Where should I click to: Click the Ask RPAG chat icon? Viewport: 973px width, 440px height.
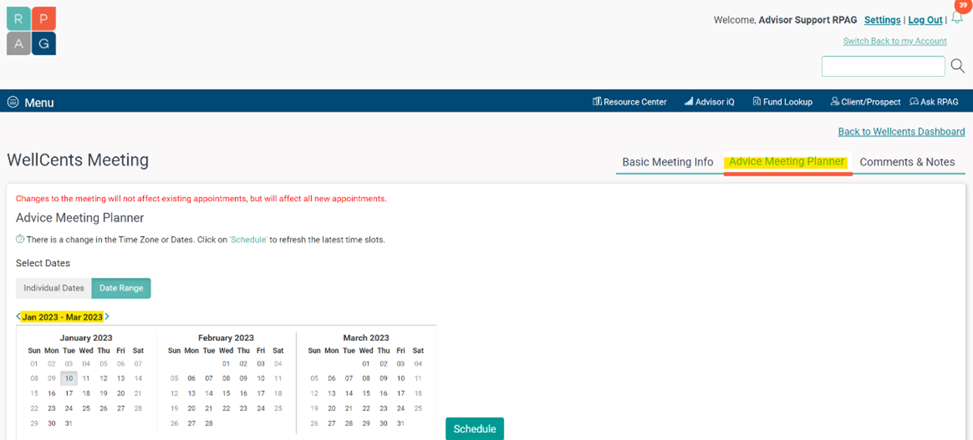coord(914,101)
